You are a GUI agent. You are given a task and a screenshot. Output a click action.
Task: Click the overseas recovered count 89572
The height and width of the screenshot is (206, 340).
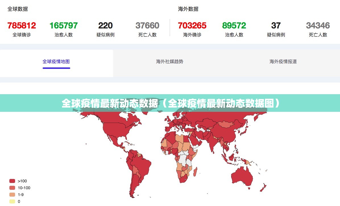pyautogui.click(x=234, y=26)
